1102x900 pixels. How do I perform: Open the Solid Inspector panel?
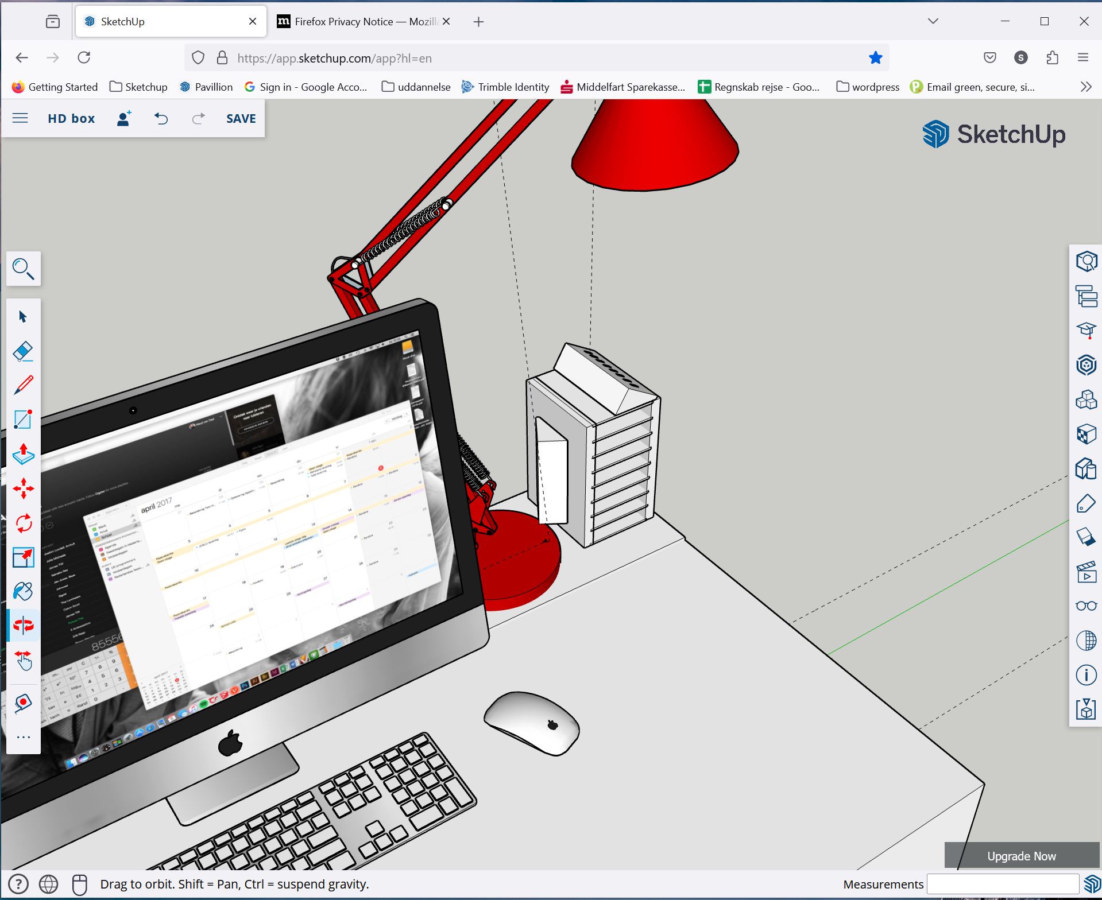[1086, 469]
